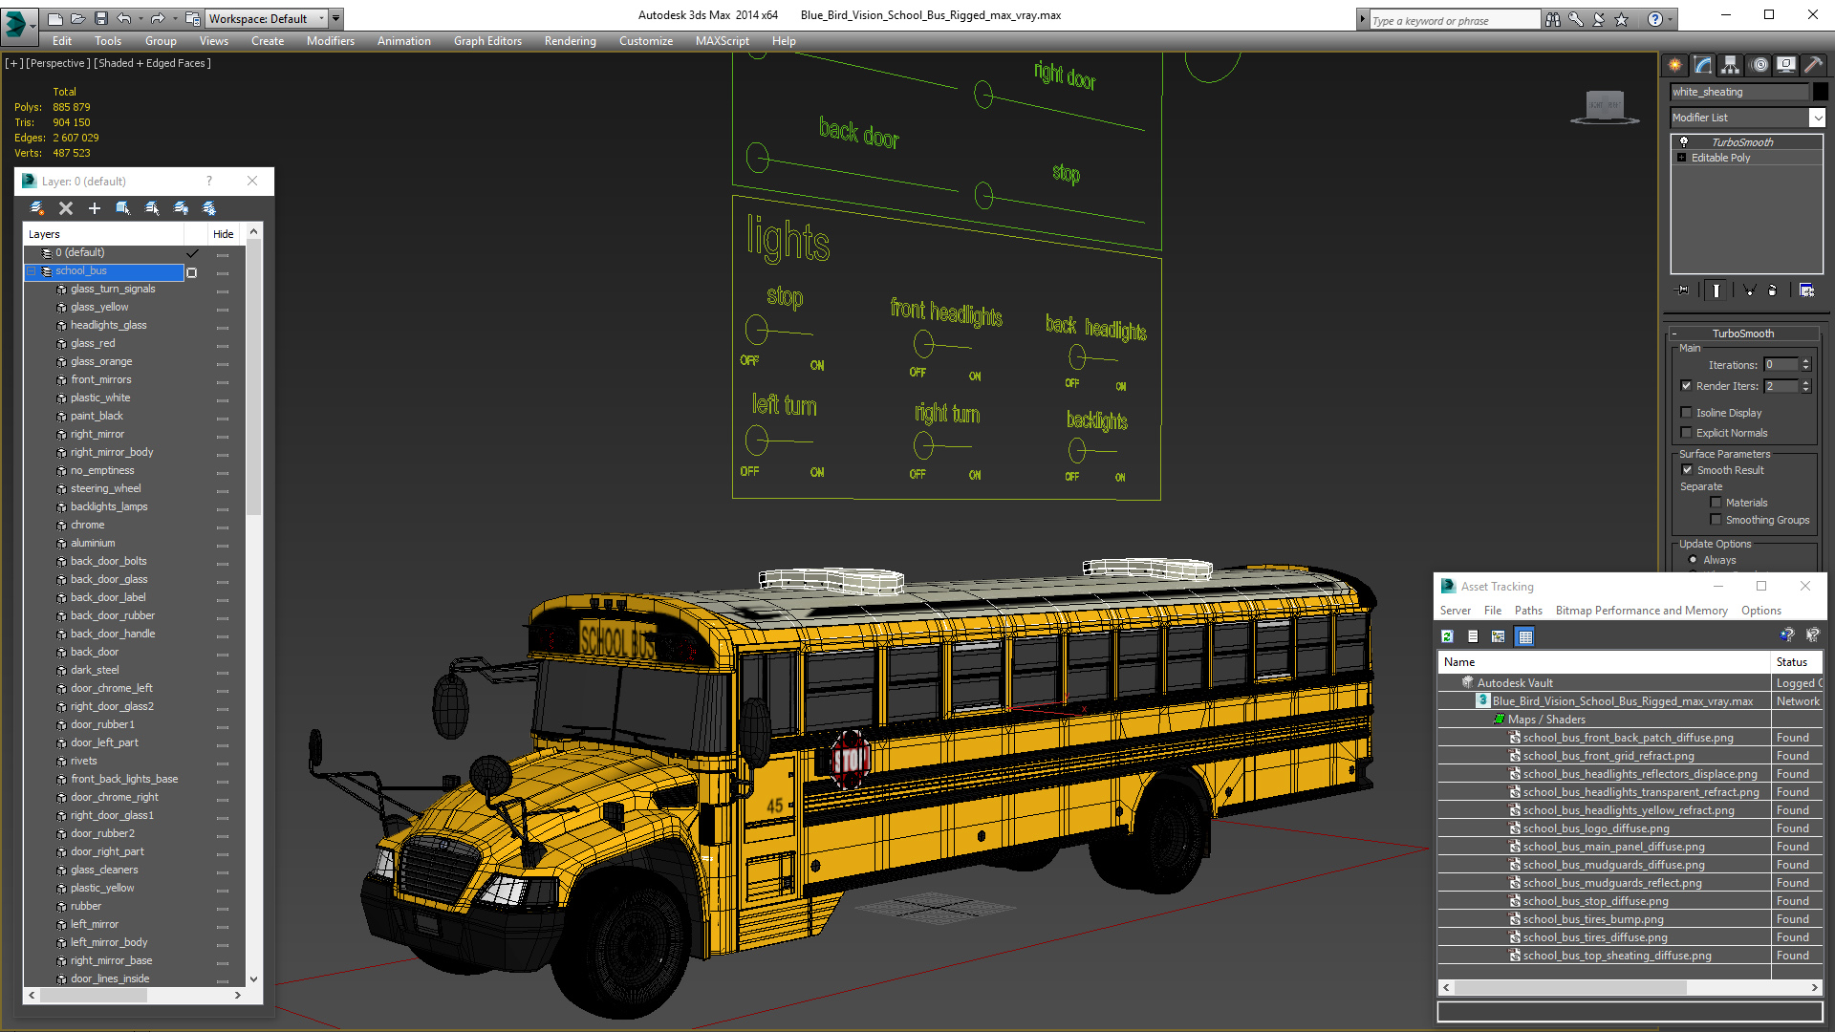
Task: Click Configure Modifier Sets icon
Action: [x=1806, y=290]
